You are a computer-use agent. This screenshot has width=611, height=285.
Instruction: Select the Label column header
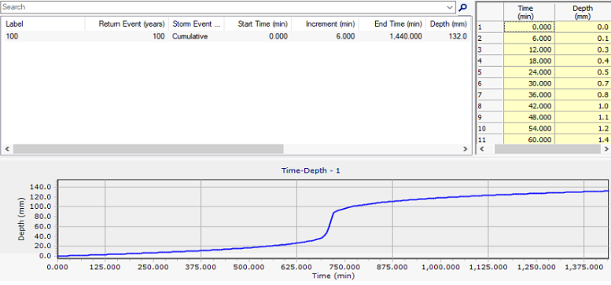(x=43, y=24)
